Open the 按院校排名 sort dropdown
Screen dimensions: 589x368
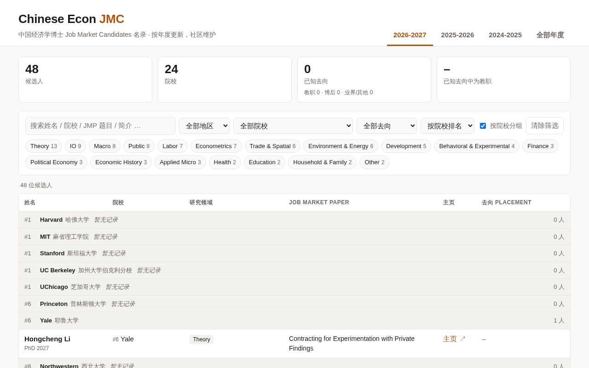pos(447,126)
